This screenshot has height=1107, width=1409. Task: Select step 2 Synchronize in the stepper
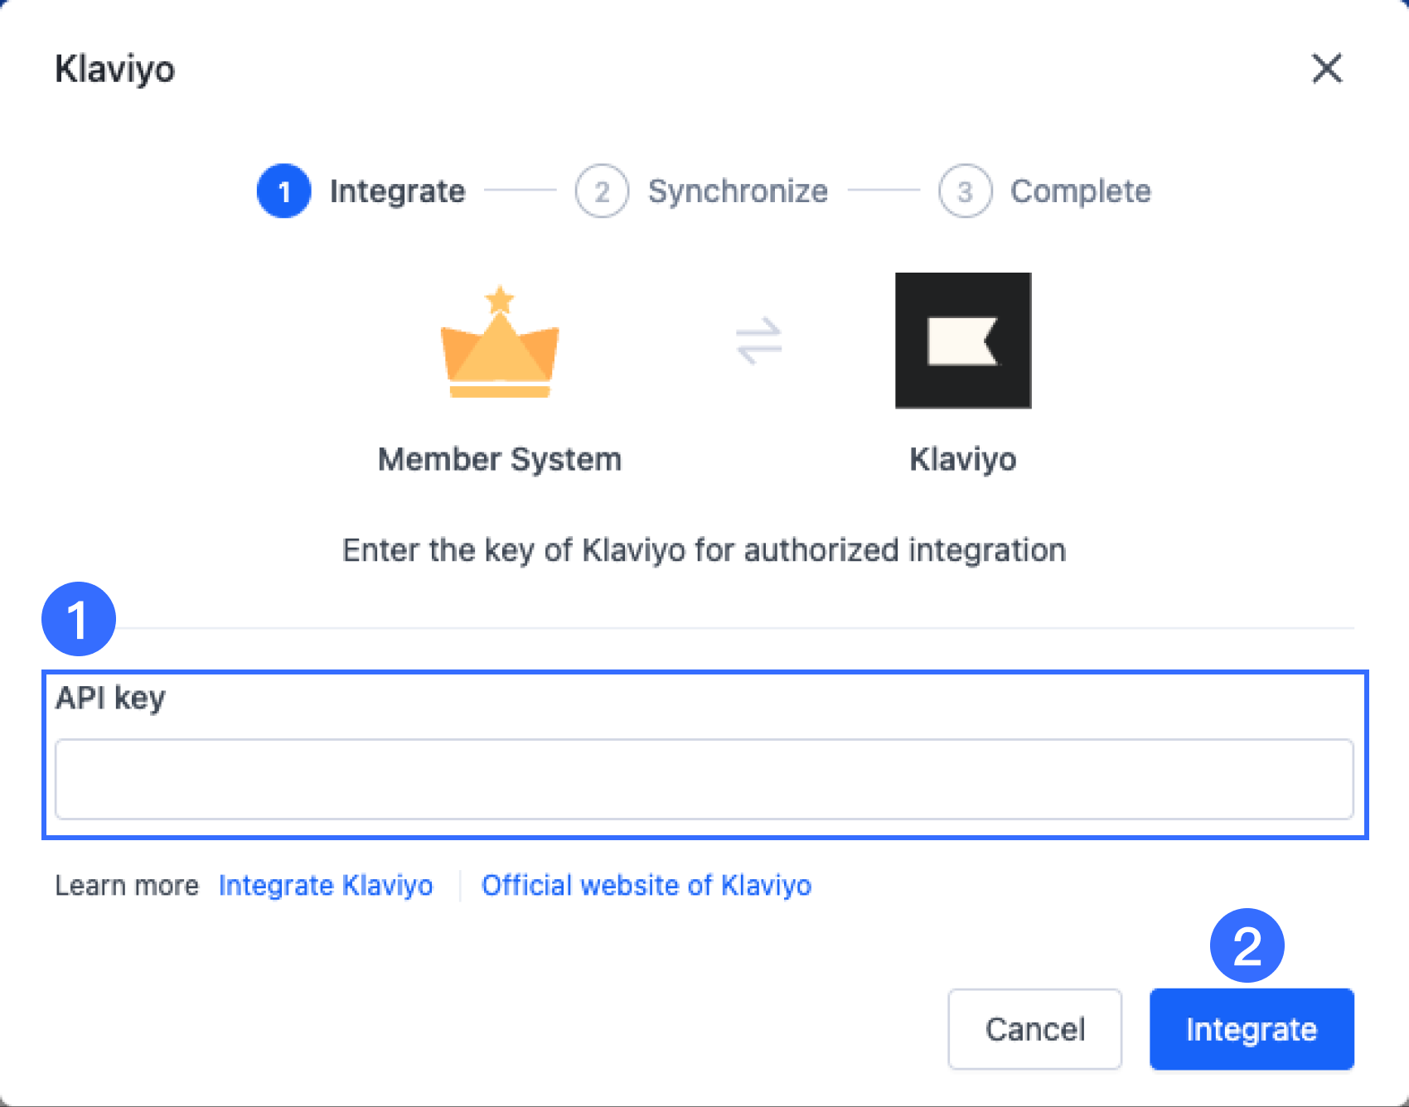pyautogui.click(x=702, y=191)
